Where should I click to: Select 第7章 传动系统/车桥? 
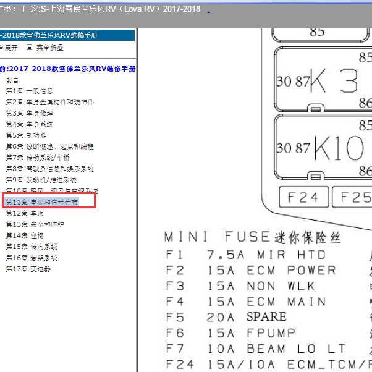38,158
